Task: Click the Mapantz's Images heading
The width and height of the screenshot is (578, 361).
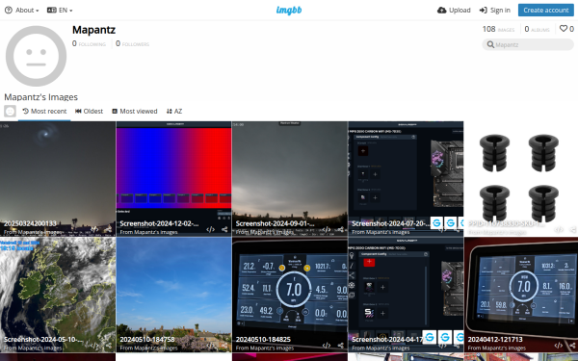Action: pos(40,97)
